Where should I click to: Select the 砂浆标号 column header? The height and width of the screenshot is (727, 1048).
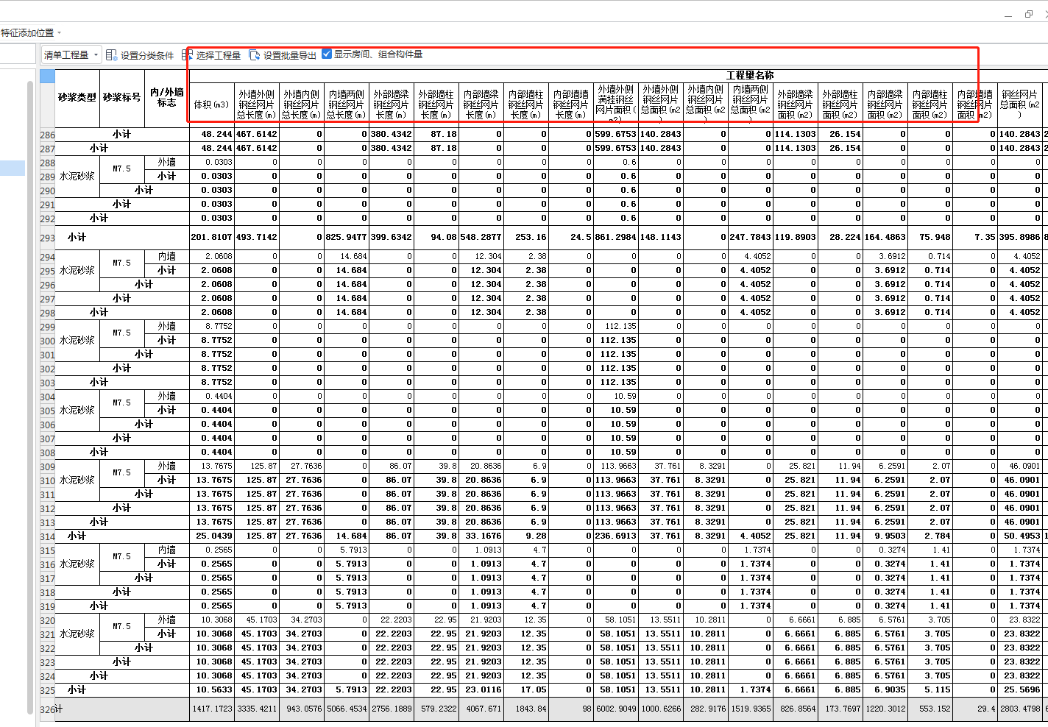tap(121, 98)
